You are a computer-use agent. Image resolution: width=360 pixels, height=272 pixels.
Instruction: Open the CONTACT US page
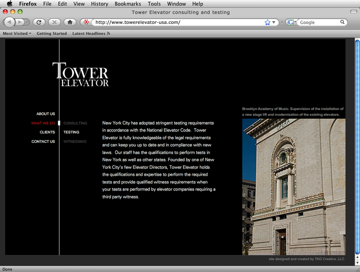(43, 142)
